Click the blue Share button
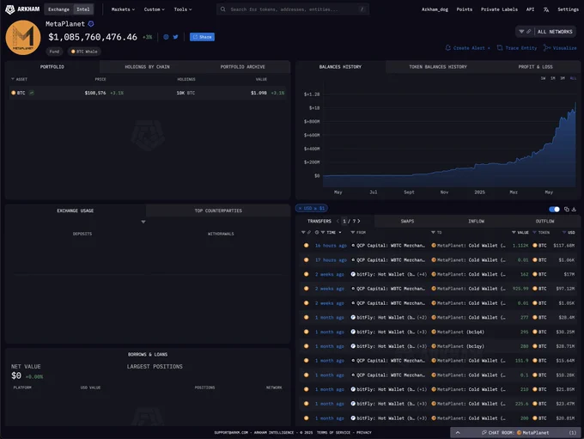The width and height of the screenshot is (584, 439). tap(202, 37)
